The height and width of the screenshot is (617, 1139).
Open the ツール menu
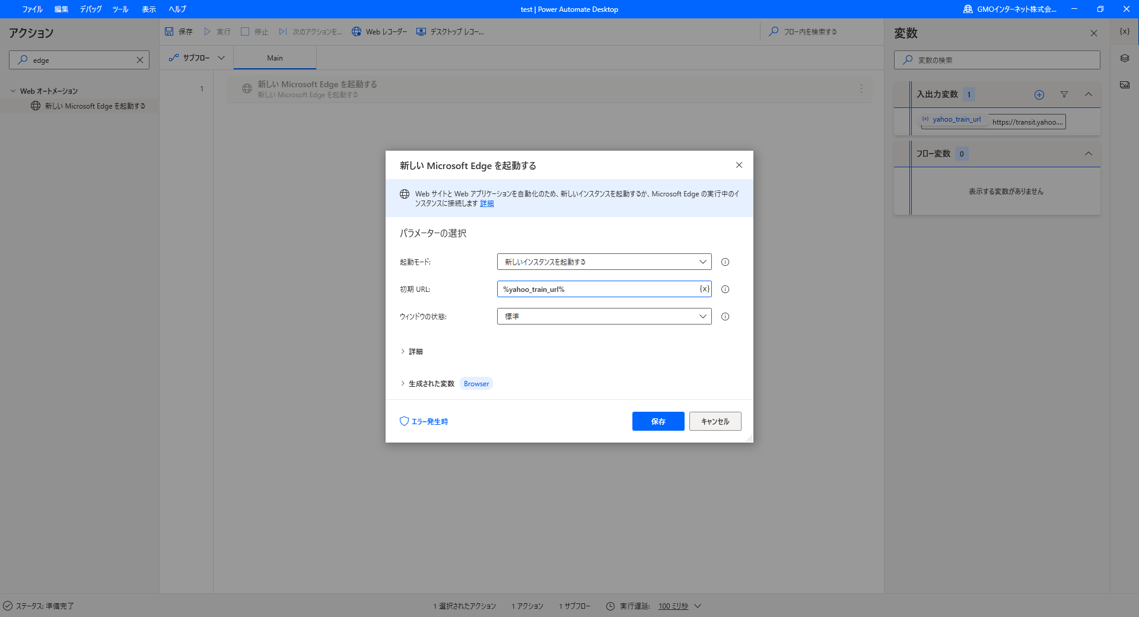[120, 9]
